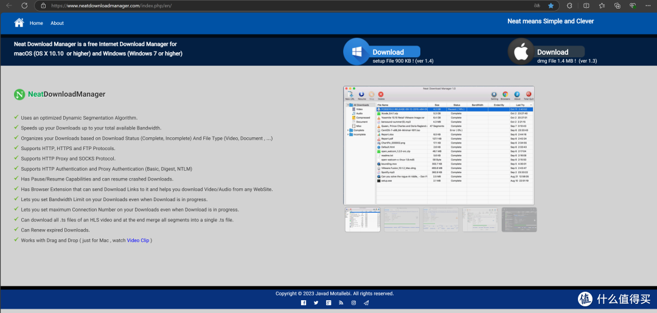Click the Copyright 2023 Javad Motallebi text

pos(335,294)
